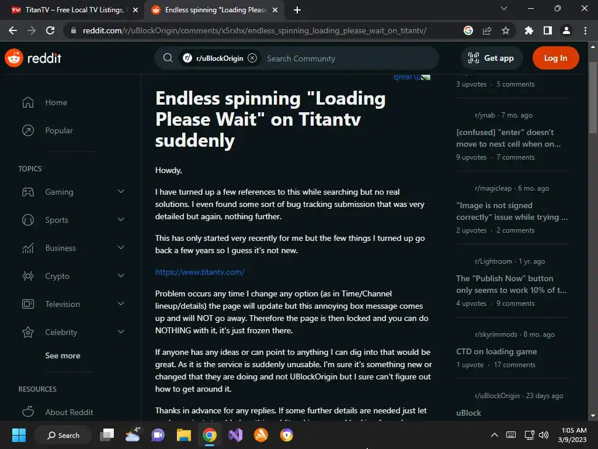598x449 pixels.
Task: Close the TitanTV tab
Action: (135, 10)
